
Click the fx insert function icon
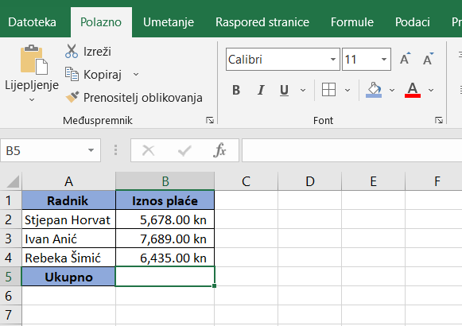pos(219,150)
